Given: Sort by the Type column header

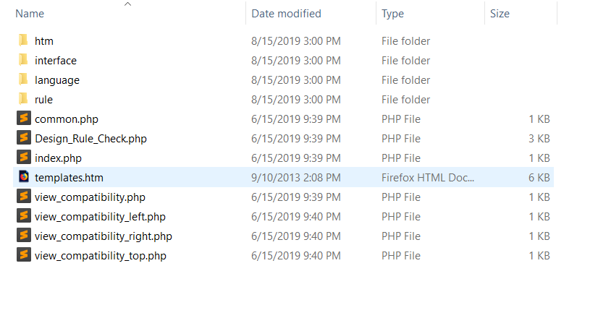Looking at the screenshot, I should (392, 14).
